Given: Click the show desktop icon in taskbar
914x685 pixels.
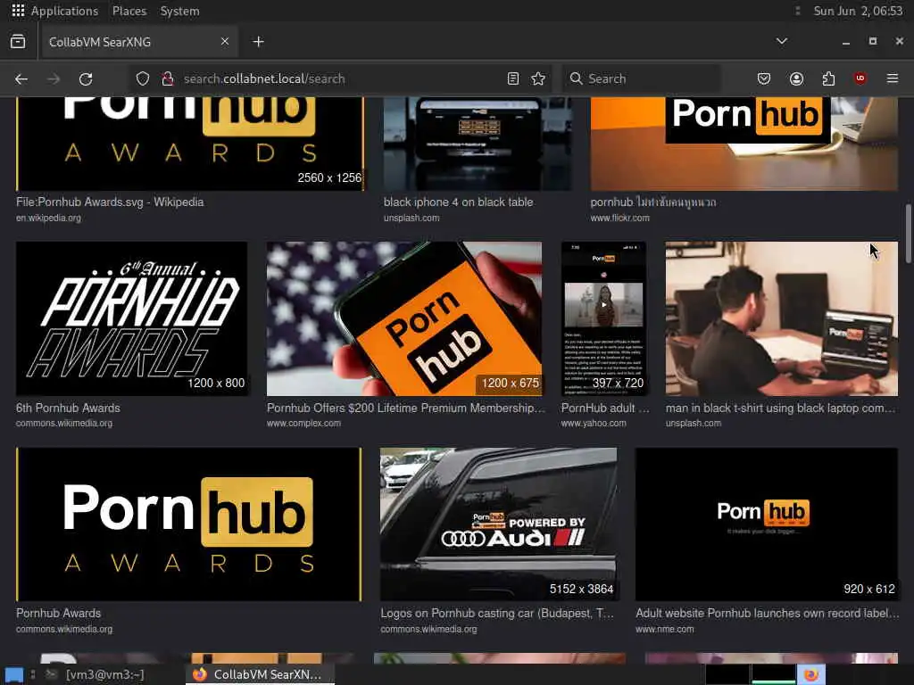Looking at the screenshot, I should coord(14,674).
